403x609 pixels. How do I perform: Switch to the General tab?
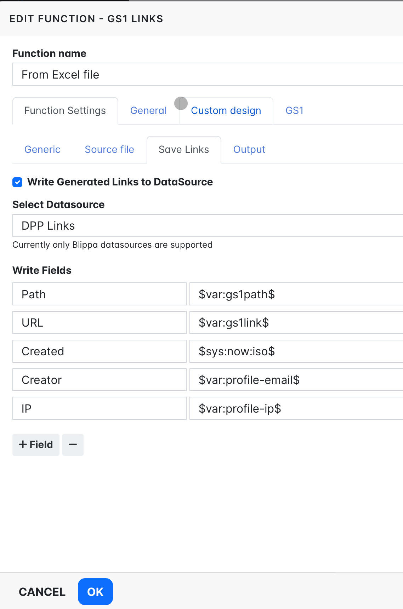(x=148, y=111)
